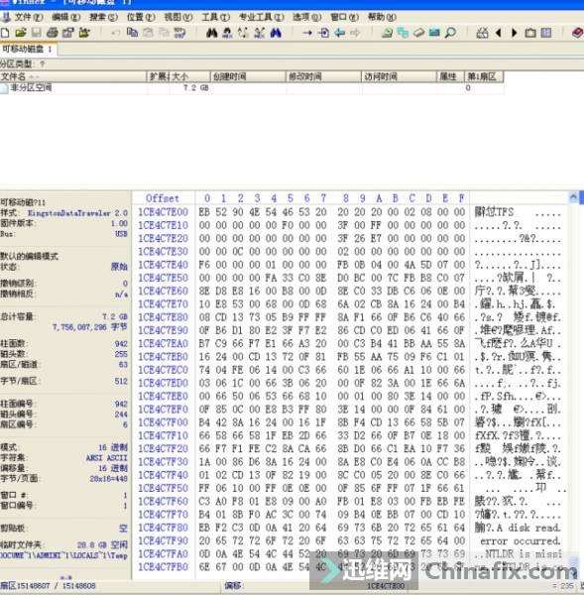Open the calculator toolbar icon
The image size is (584, 595).
pos(482,33)
